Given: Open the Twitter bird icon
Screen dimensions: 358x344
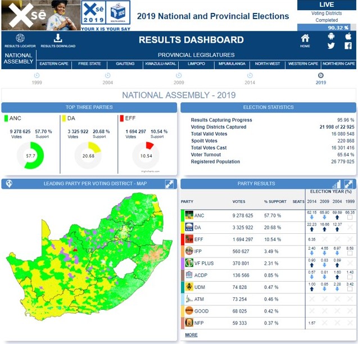Looking at the screenshot, I should [x=332, y=46].
